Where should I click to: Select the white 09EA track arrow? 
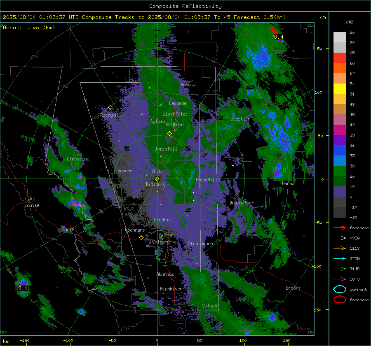(340, 238)
